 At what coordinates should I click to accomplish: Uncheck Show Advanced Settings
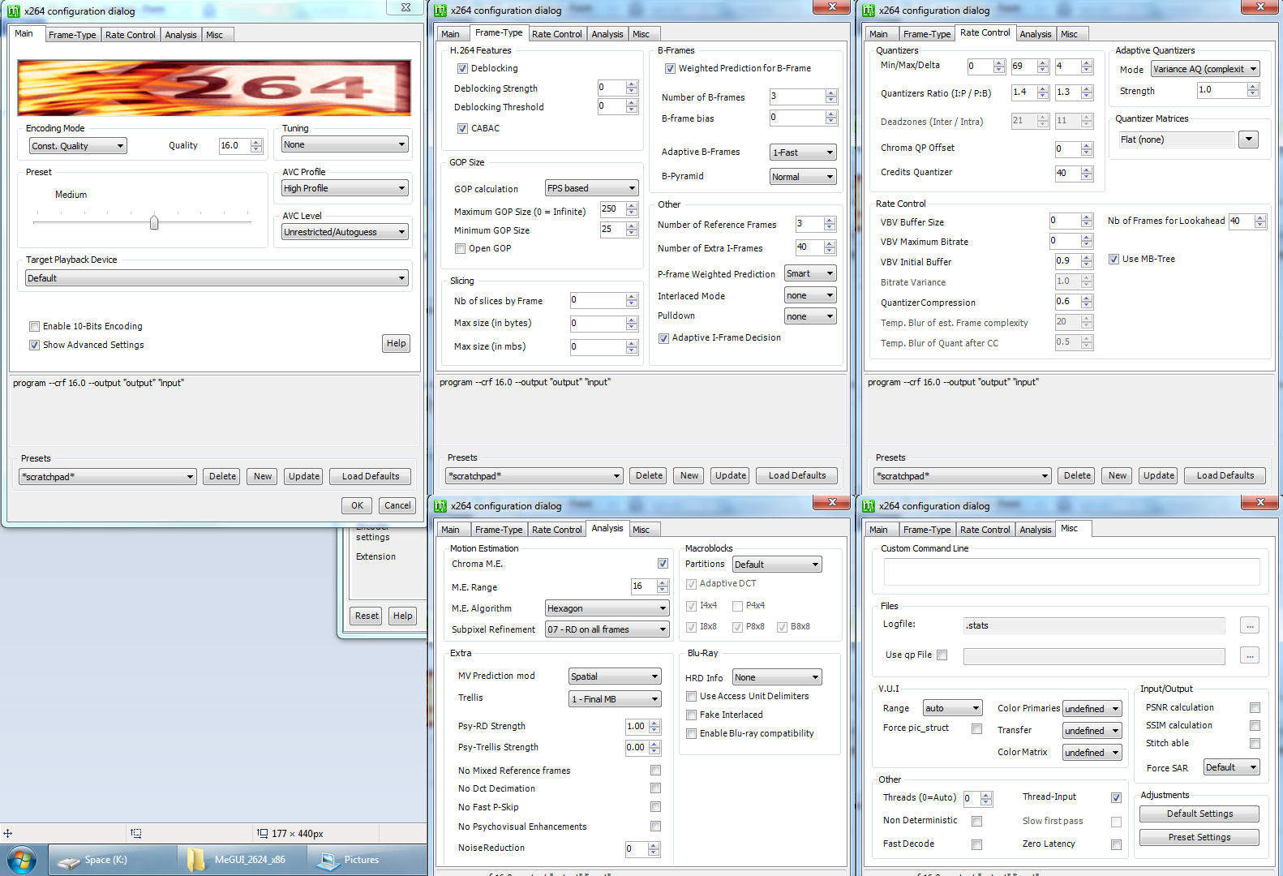(x=34, y=346)
